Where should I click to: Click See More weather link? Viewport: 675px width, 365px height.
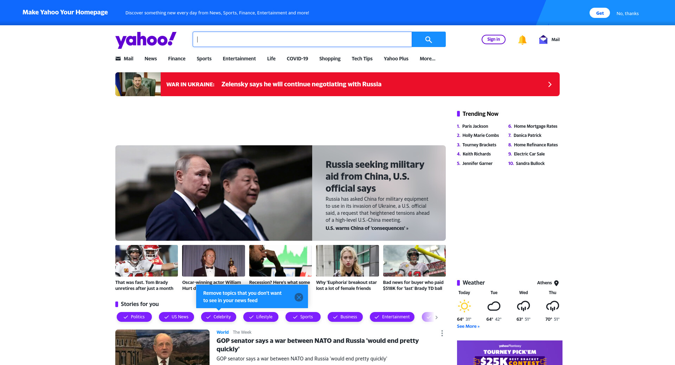coord(468,326)
